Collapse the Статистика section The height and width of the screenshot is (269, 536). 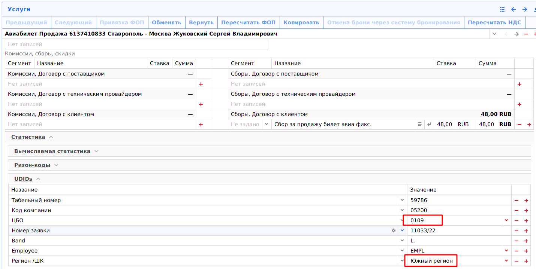(x=51, y=137)
